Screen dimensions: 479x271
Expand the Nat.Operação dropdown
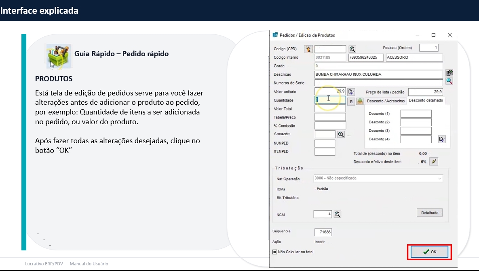(x=439, y=178)
